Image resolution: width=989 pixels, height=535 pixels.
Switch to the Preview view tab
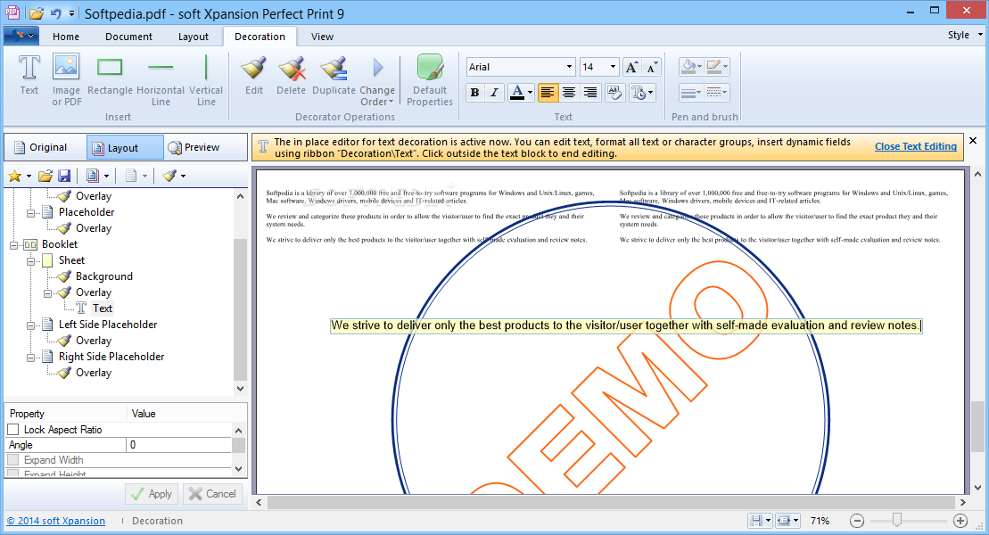pyautogui.click(x=194, y=147)
